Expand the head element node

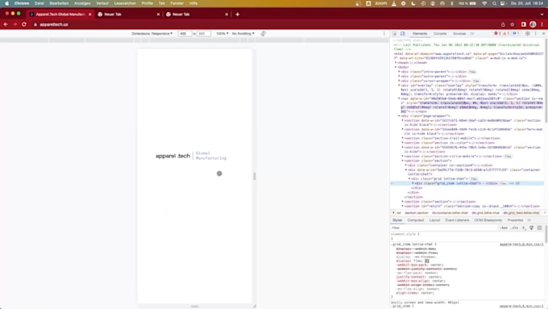[396, 63]
